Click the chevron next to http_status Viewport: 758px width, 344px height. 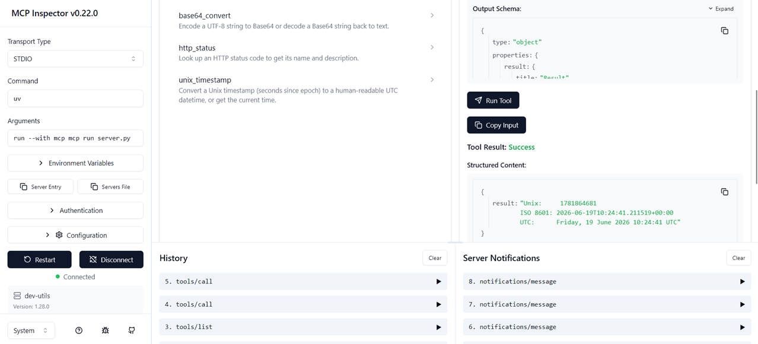point(432,47)
